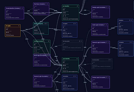
Task: Toggle eye icon beside pre-identifier distinct paths
Action: [66, 16]
